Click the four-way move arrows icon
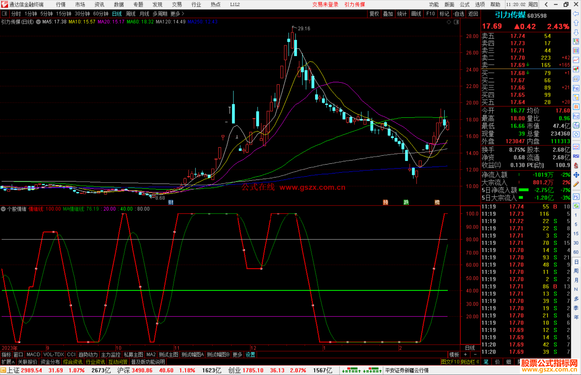Screen dimensions: 581x375 pos(576,175)
